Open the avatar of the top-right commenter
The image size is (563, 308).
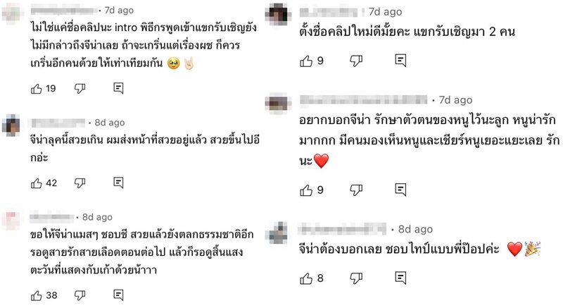278,14
